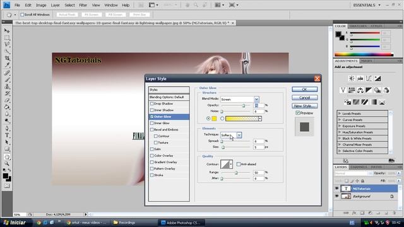Viewport: 404px width, 227px height.
Task: Uncheck the Outer Glow style
Action: (x=151, y=117)
